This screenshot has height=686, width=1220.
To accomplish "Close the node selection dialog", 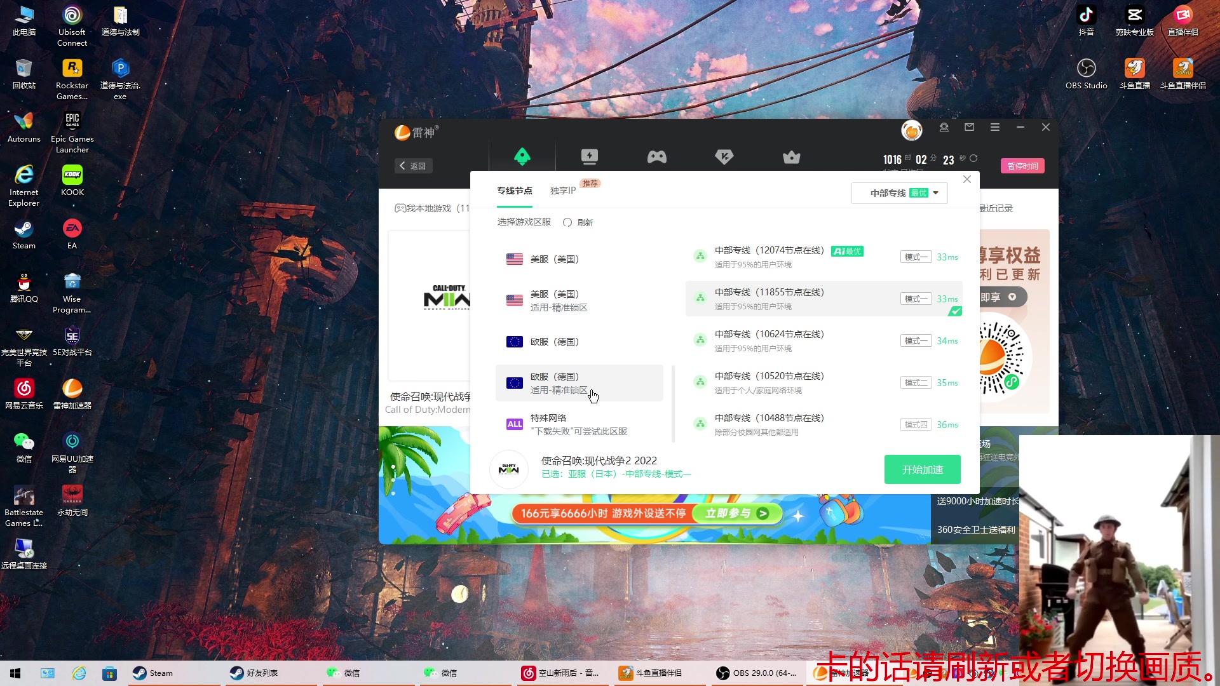I will click(x=967, y=180).
